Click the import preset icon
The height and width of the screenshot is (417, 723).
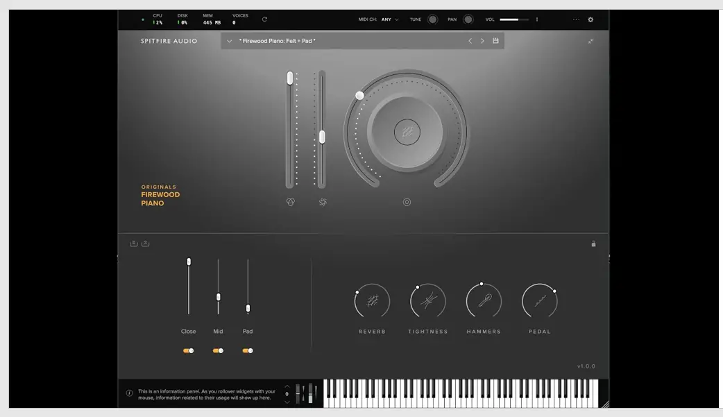[134, 243]
